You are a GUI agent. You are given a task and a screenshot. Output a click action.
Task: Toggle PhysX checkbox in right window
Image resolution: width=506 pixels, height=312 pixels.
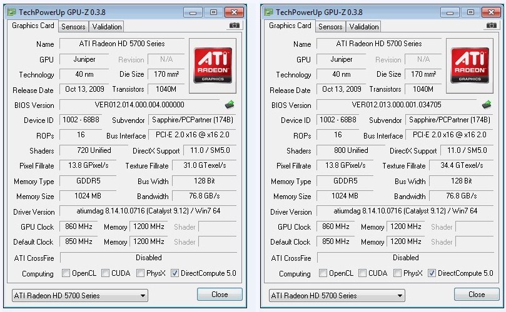click(x=397, y=273)
